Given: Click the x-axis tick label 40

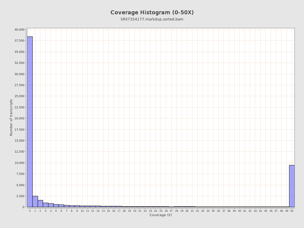Looking at the screenshot, I should click(240, 211).
